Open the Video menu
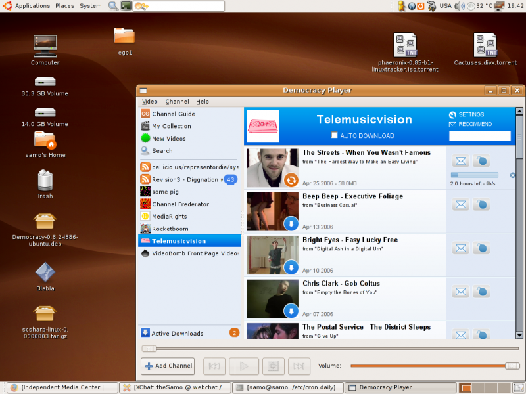526x394 pixels. click(x=150, y=102)
